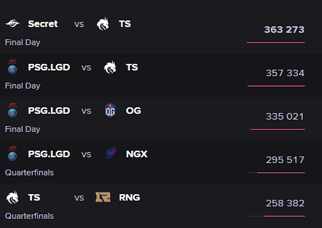Click Team Spirit logo beside PSG.LGD match

110,67
